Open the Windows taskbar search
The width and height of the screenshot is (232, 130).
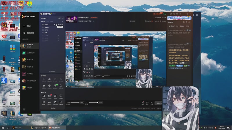pyautogui.click(x=8, y=128)
